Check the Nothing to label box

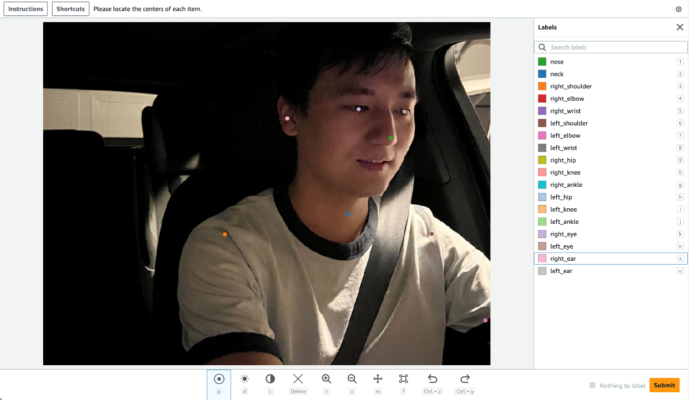(x=593, y=386)
